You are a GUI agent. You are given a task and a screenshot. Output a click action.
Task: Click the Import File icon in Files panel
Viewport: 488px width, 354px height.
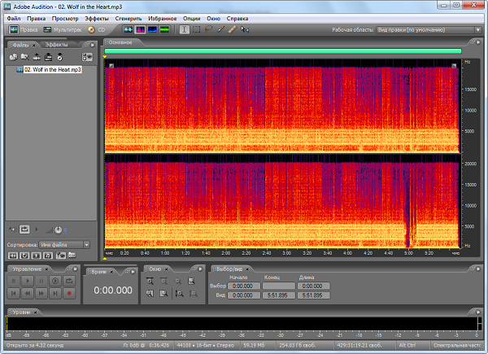tap(13, 57)
